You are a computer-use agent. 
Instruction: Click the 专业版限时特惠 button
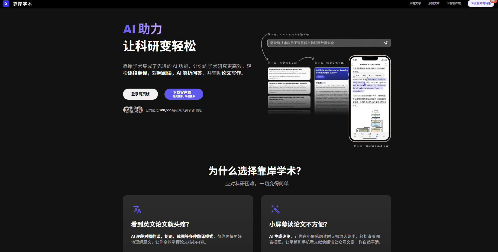pyautogui.click(x=481, y=4)
